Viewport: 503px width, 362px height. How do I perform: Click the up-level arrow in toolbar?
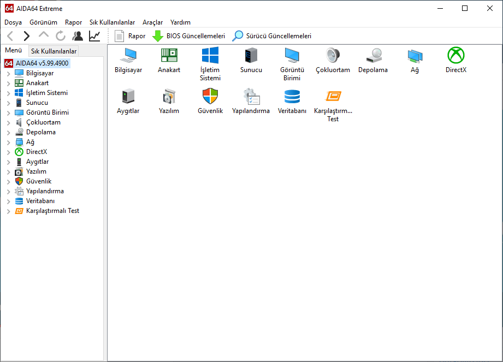point(44,34)
